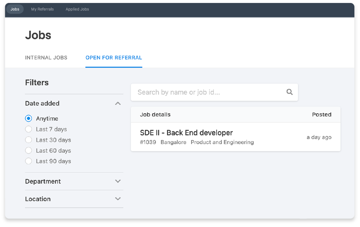The width and height of the screenshot is (360, 227).
Task: Switch to the Internal Jobs tab
Action: pos(46,58)
